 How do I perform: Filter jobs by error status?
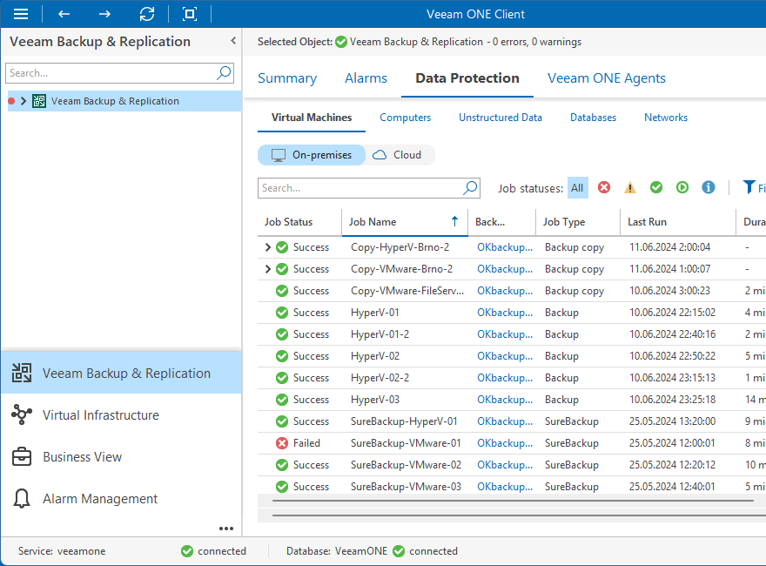click(604, 187)
